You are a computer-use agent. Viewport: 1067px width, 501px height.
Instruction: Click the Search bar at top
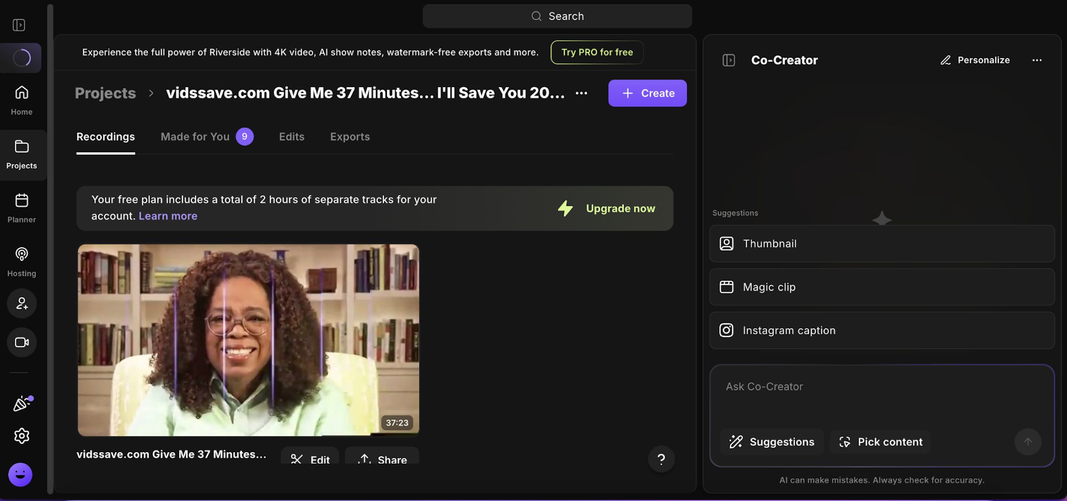(x=557, y=16)
